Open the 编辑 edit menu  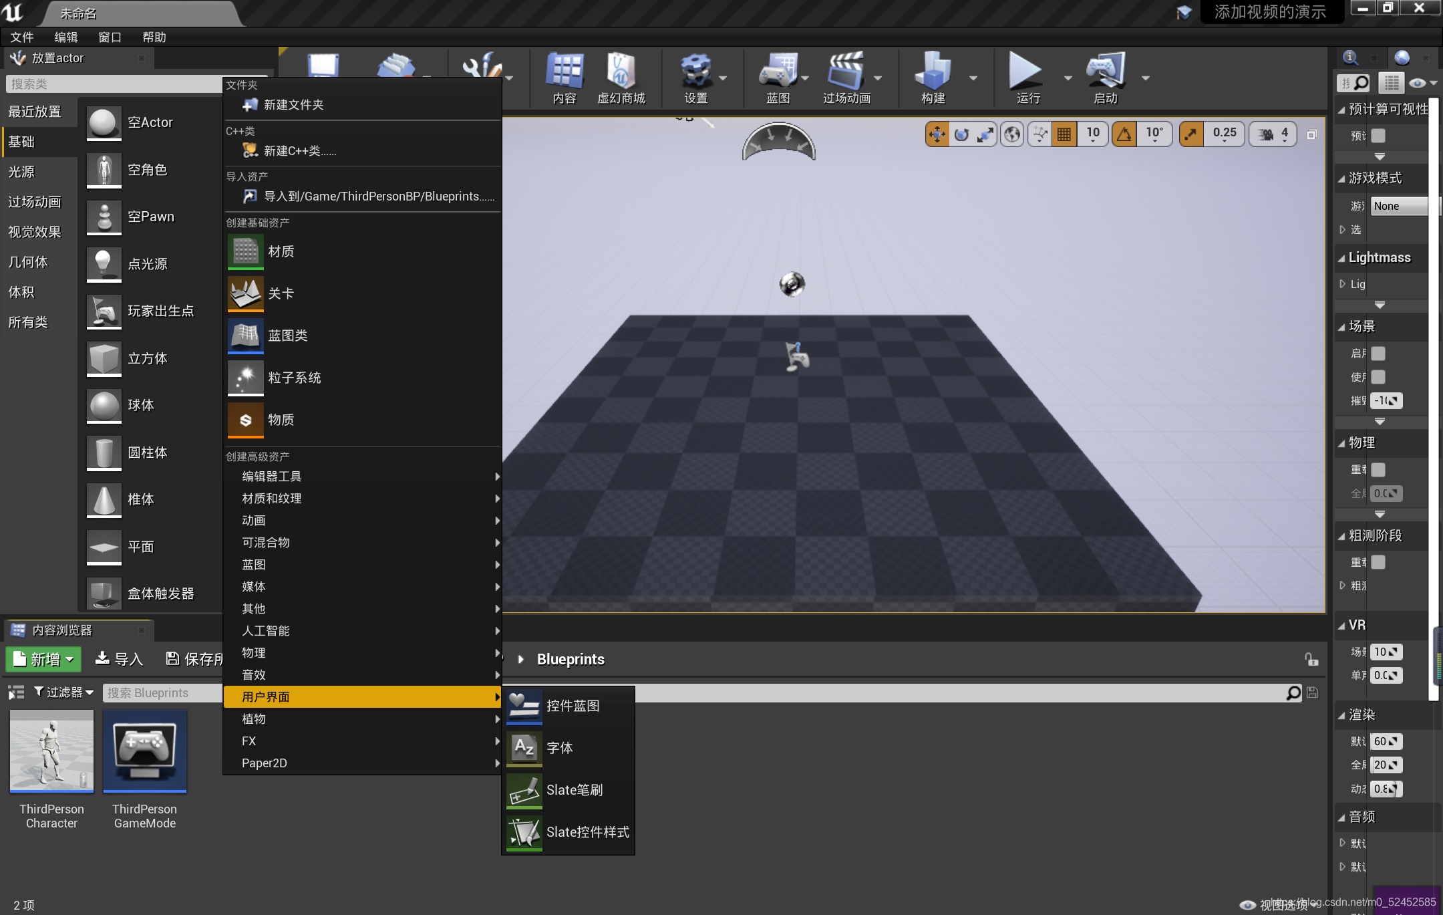pos(66,37)
